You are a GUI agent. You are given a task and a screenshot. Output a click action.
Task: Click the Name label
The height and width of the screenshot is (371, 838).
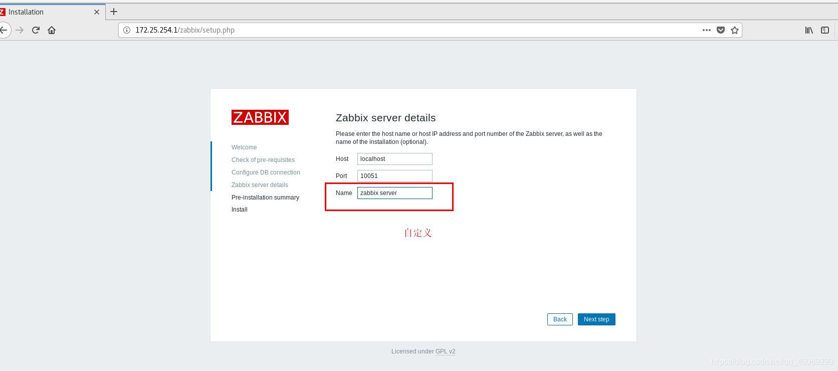344,193
